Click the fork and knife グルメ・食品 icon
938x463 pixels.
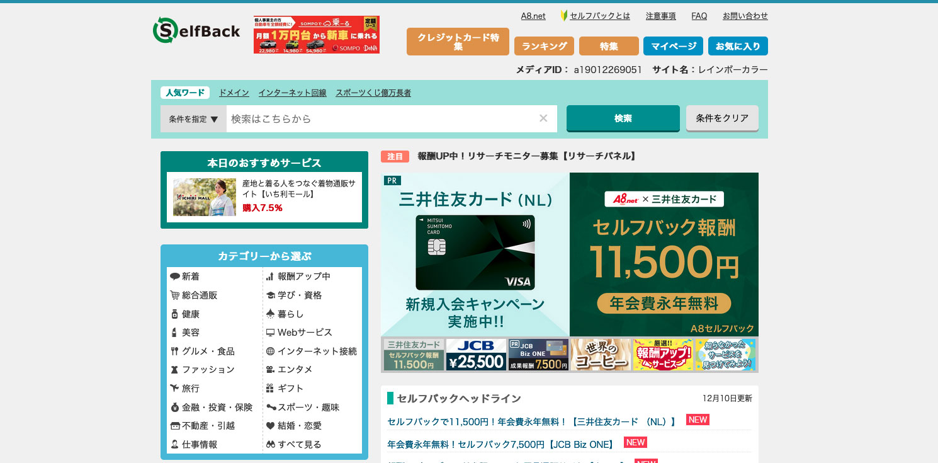pos(174,352)
